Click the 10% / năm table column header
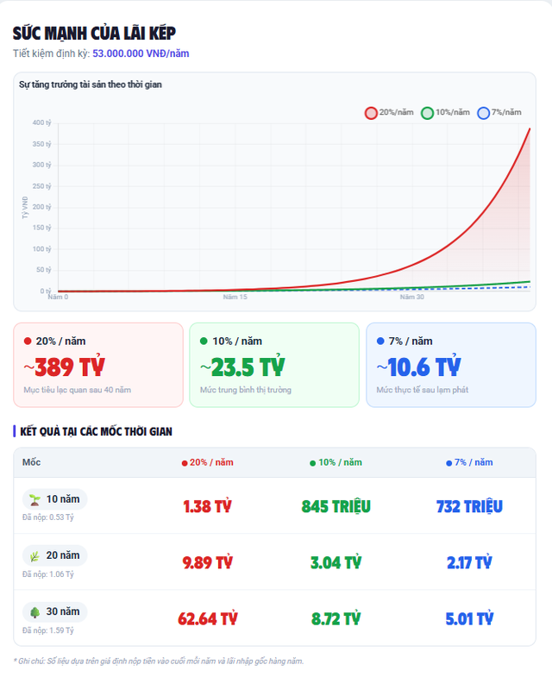 [x=336, y=462]
